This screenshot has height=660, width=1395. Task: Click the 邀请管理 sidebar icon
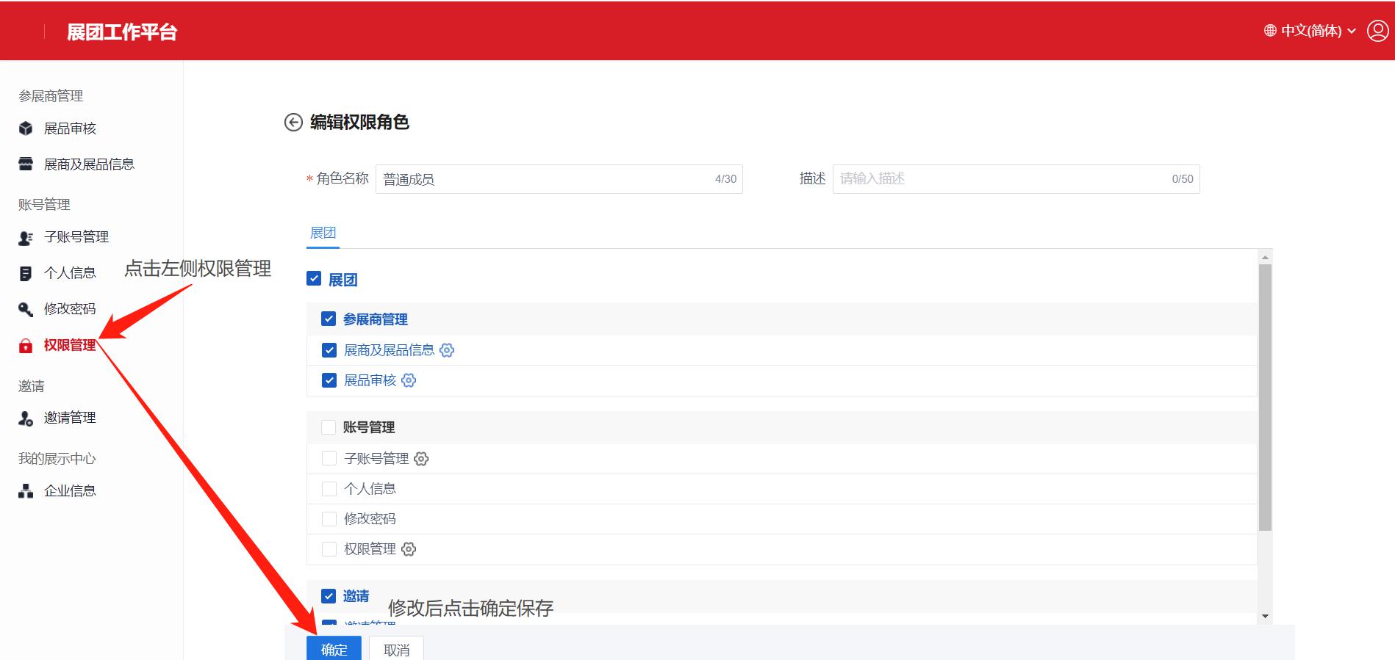pyautogui.click(x=26, y=418)
